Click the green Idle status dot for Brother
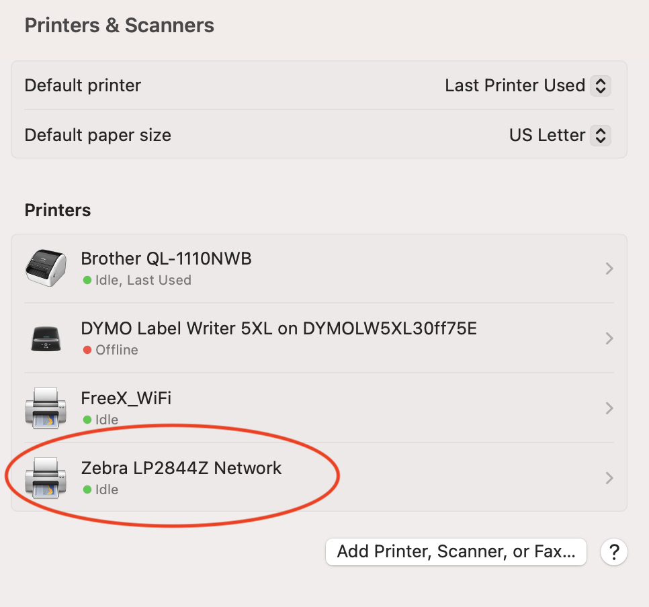649x607 pixels. 87,280
